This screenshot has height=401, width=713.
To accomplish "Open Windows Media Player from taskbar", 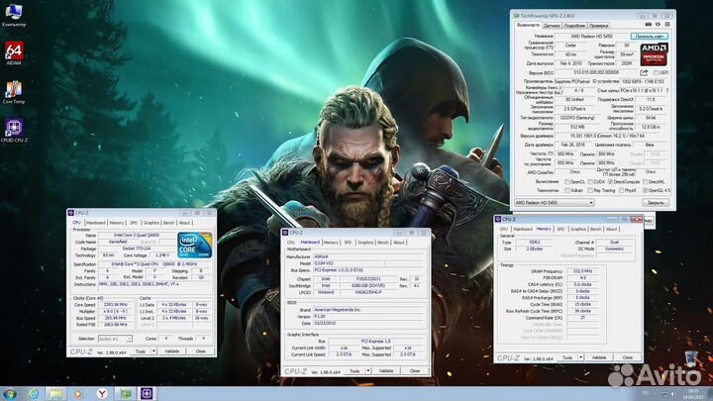I will coord(78,394).
